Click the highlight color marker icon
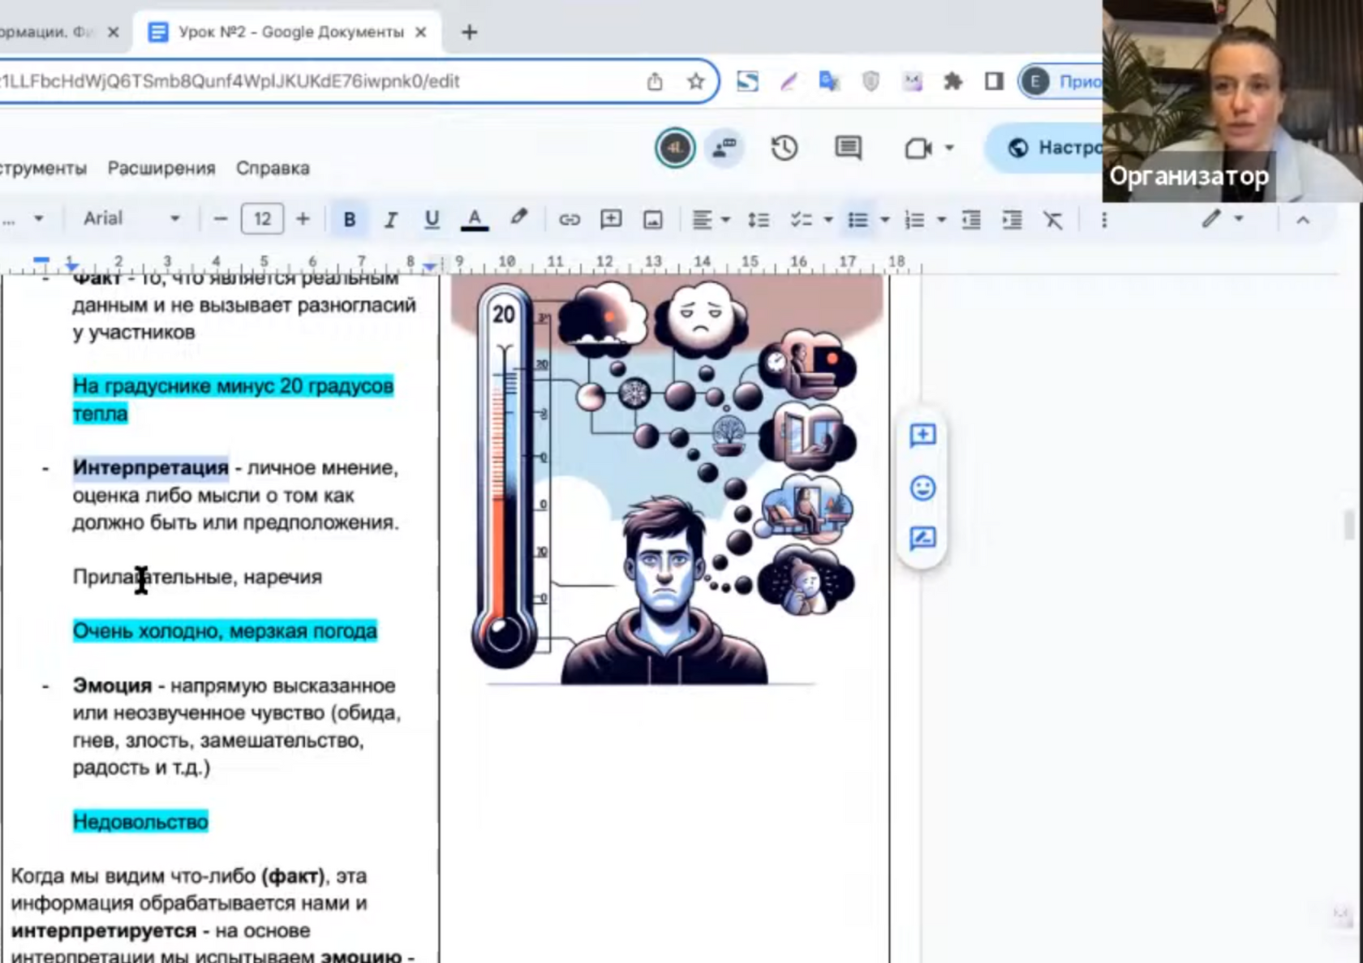 coord(518,218)
